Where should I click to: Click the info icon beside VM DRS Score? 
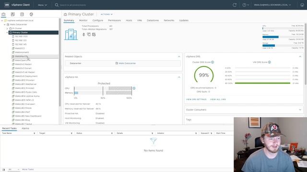(270, 62)
